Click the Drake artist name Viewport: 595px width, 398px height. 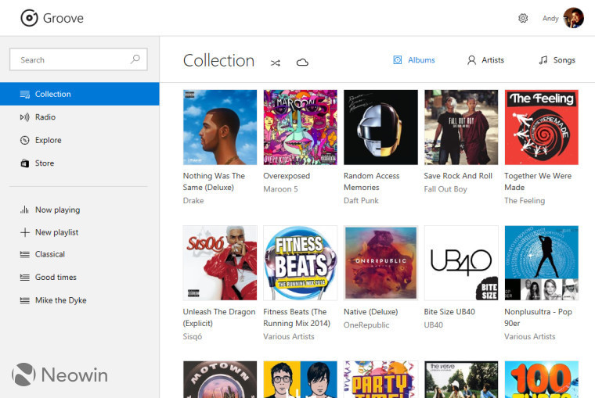[193, 200]
